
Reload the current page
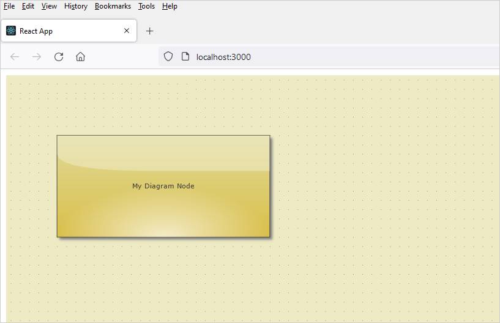(x=59, y=57)
